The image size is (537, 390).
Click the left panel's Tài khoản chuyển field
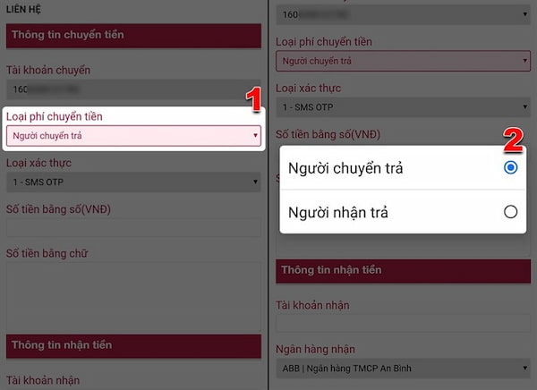(x=133, y=89)
